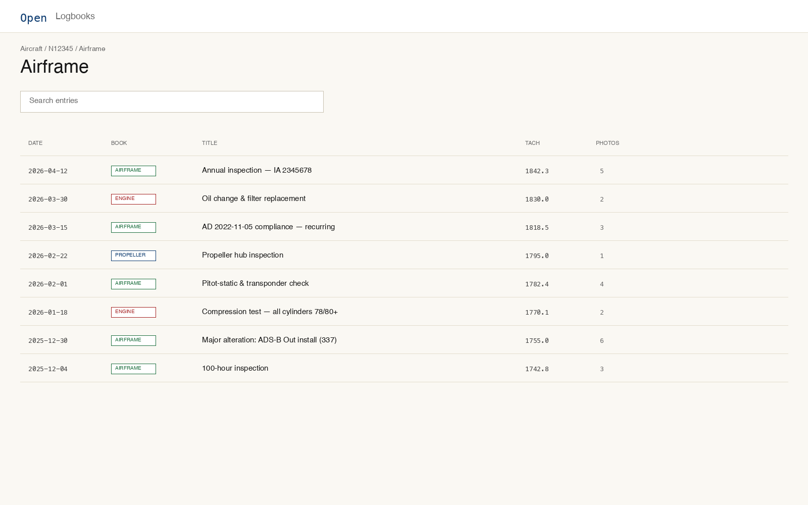The image size is (808, 505).
Task: Click photo count 1 on Propeller hub row
Action: pos(601,256)
